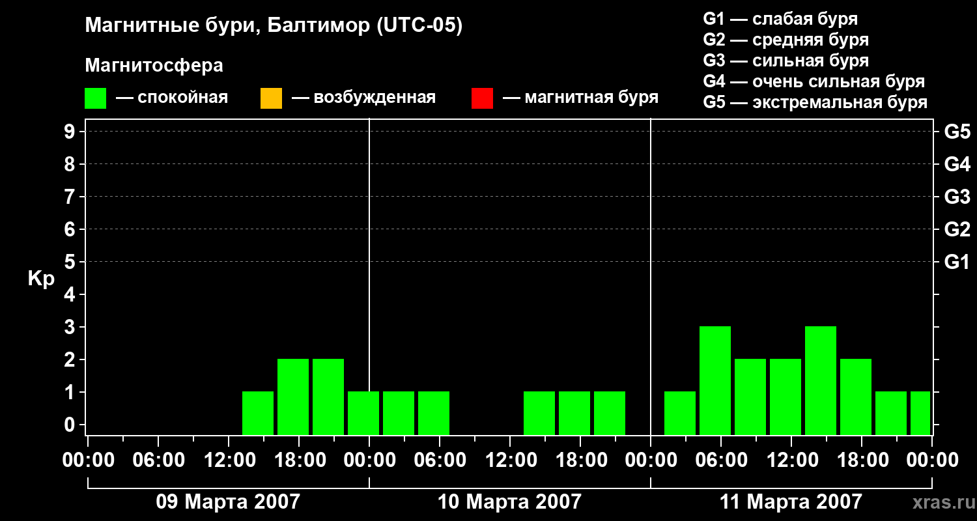Viewport: 977px width, 521px height.
Task: Click the bar crossing midnight into 10 Марта
Action: click(x=363, y=413)
